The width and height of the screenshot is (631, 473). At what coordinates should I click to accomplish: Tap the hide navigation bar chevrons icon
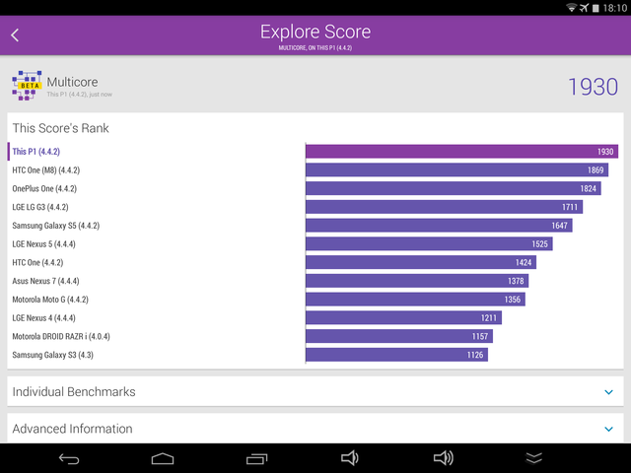point(534,458)
